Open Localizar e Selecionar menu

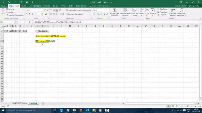181,13
